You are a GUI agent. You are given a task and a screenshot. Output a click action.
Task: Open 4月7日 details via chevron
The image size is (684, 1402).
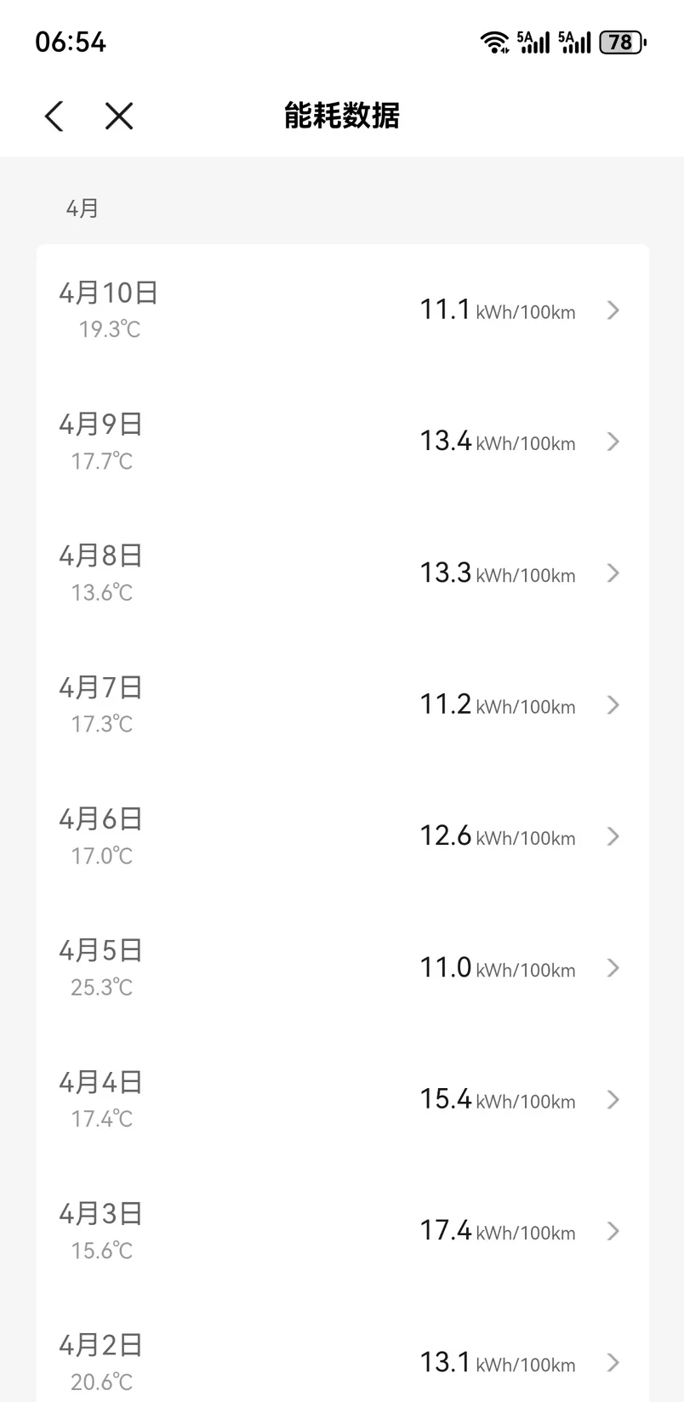tap(613, 705)
